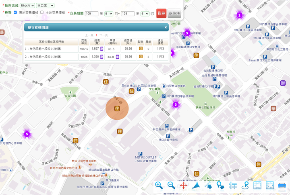Enable the 土地交易價格 checkbox

point(42,12)
